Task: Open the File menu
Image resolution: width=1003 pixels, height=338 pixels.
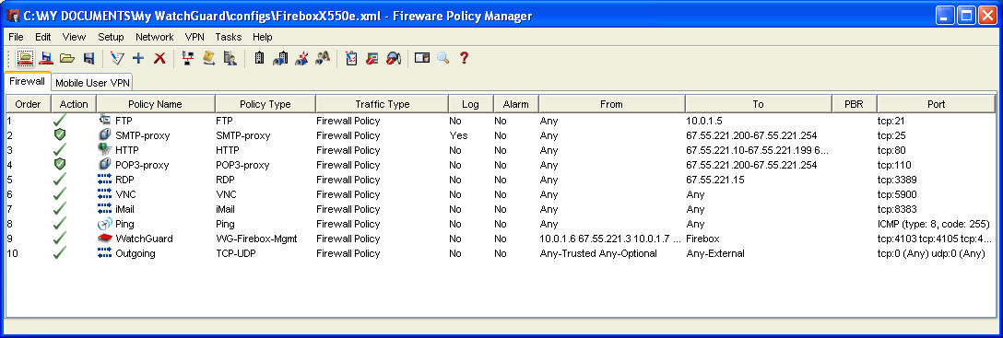Action: (x=16, y=37)
